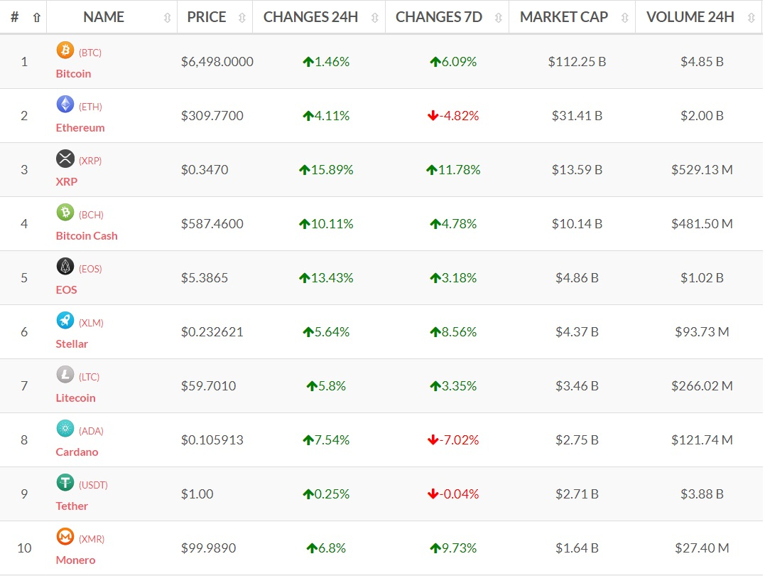Click Monero price $99.9890
The width and height of the screenshot is (765, 576).
point(208,548)
